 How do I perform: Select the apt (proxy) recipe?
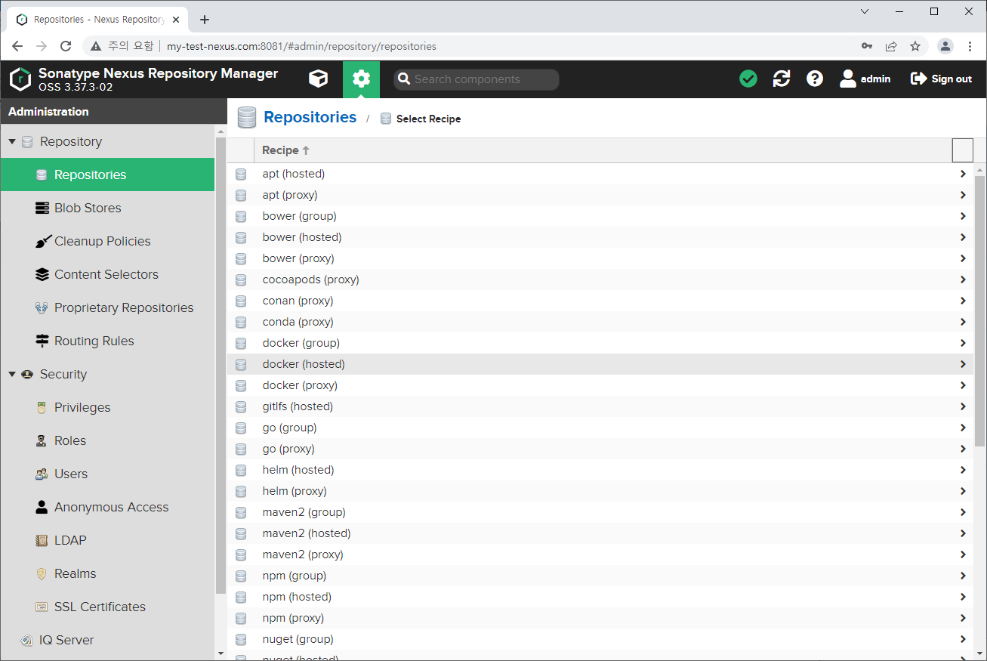(x=600, y=195)
